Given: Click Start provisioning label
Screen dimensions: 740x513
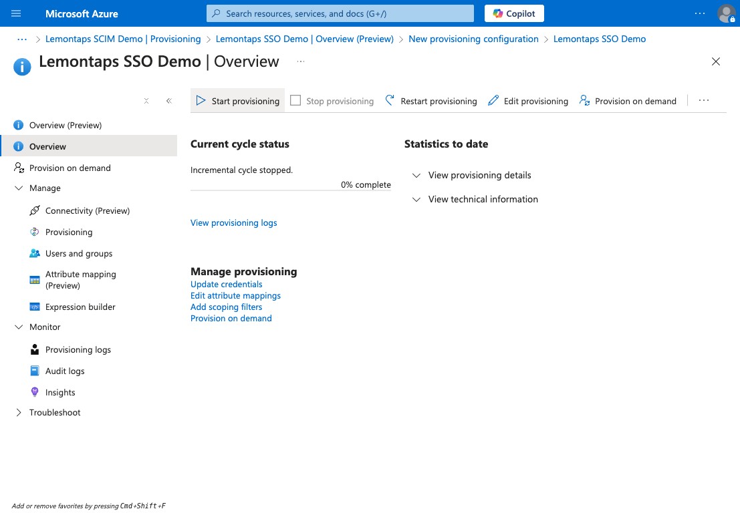Looking at the screenshot, I should pyautogui.click(x=245, y=101).
